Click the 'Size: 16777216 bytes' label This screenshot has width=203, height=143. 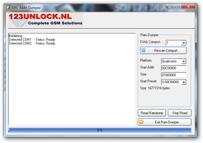pos(155,88)
